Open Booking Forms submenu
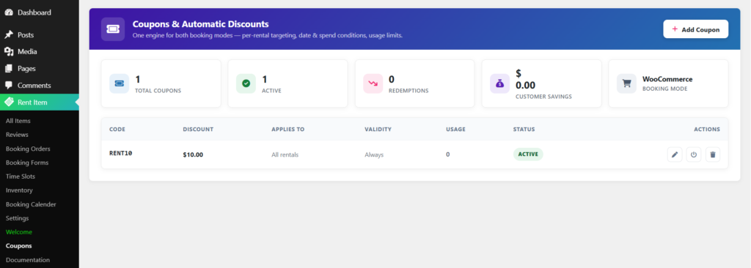 (27, 163)
